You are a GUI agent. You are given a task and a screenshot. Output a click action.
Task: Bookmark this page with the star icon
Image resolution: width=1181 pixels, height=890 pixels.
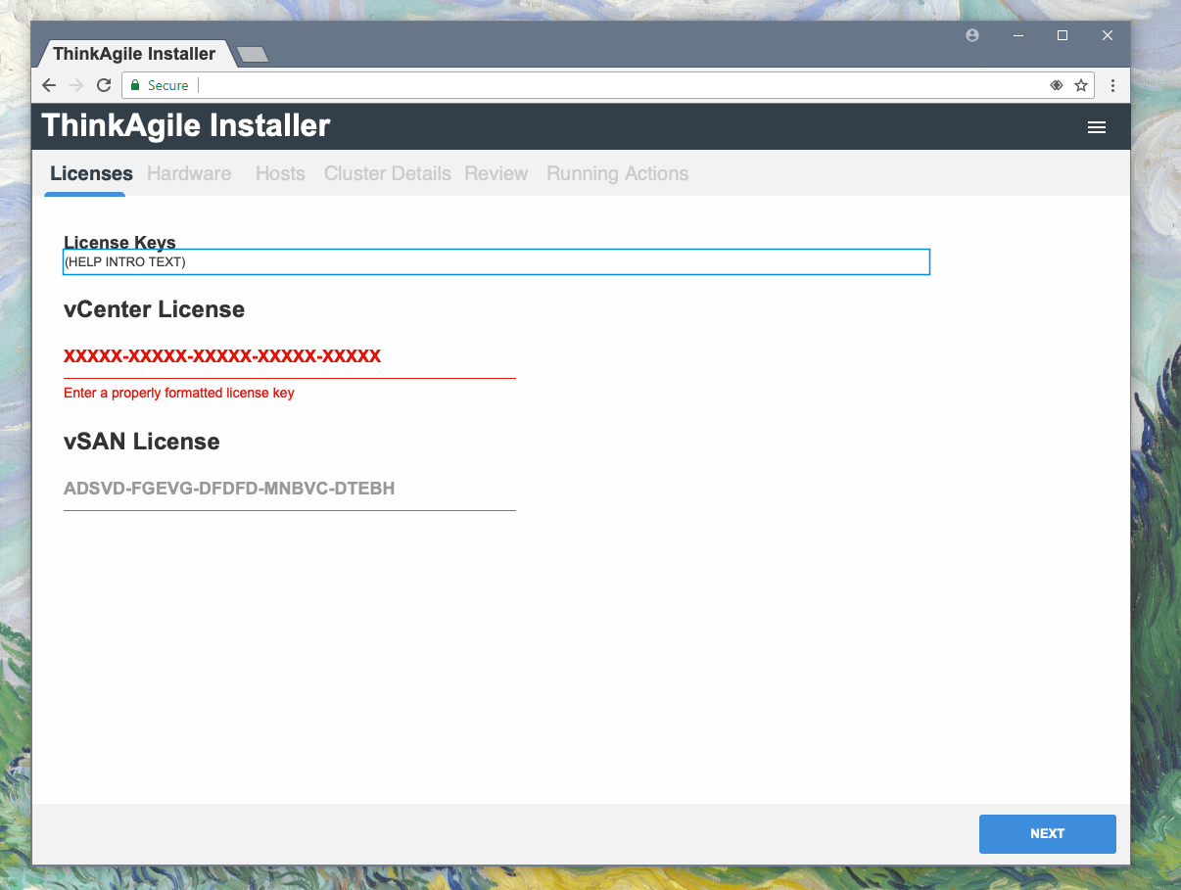(x=1081, y=85)
